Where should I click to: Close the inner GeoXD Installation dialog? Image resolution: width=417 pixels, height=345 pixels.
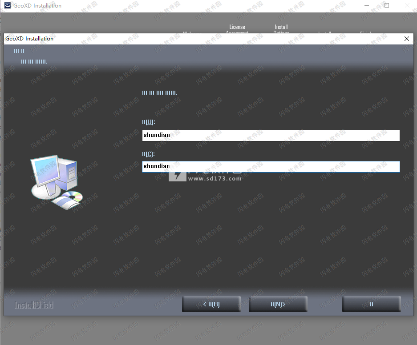407,39
